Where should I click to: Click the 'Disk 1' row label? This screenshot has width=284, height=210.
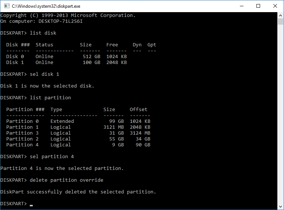point(15,62)
